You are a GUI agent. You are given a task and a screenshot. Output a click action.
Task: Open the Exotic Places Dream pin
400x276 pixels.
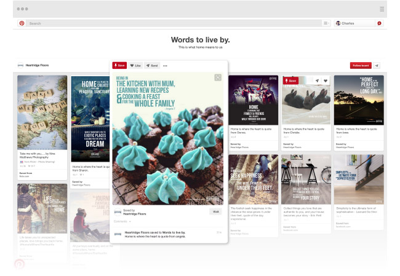[90, 119]
